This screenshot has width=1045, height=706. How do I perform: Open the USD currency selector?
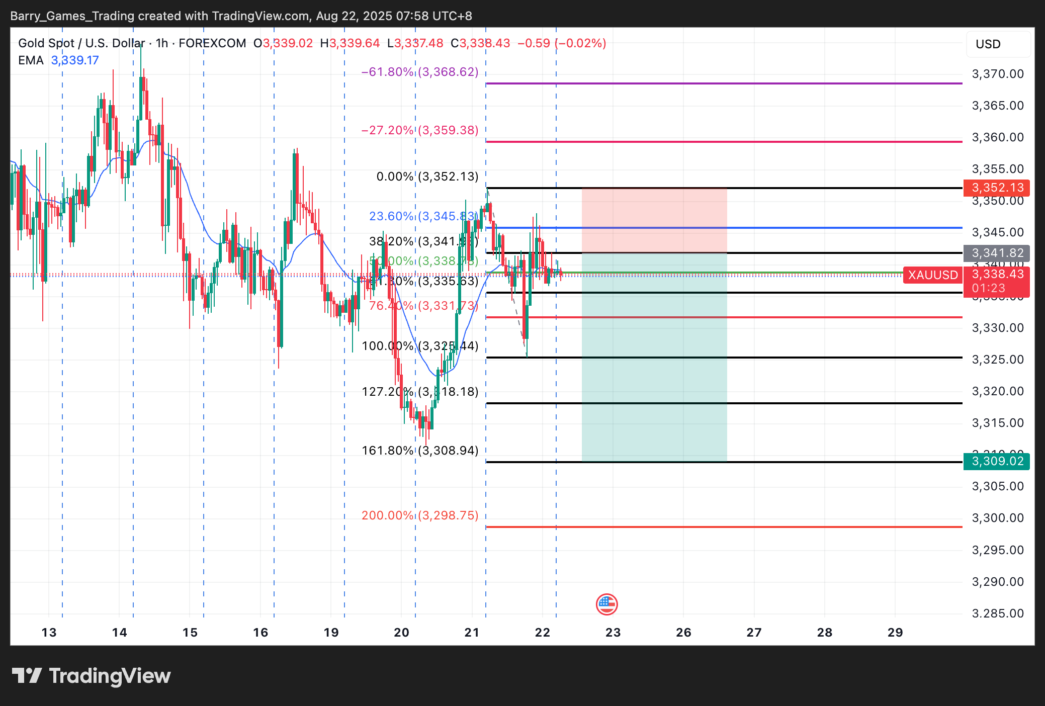point(998,44)
